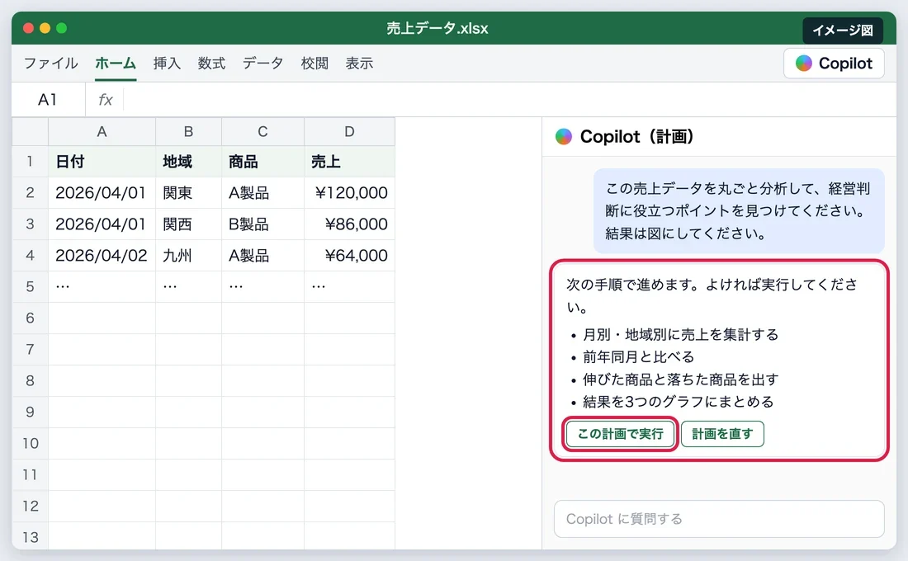The image size is (908, 561).
Task: Select the B製品 cell
Action: pos(262,224)
